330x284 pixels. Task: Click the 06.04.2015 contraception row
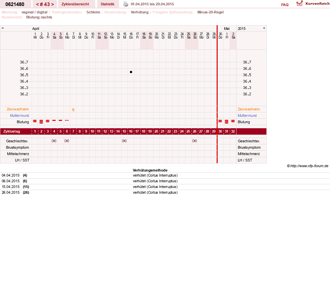[165, 181]
